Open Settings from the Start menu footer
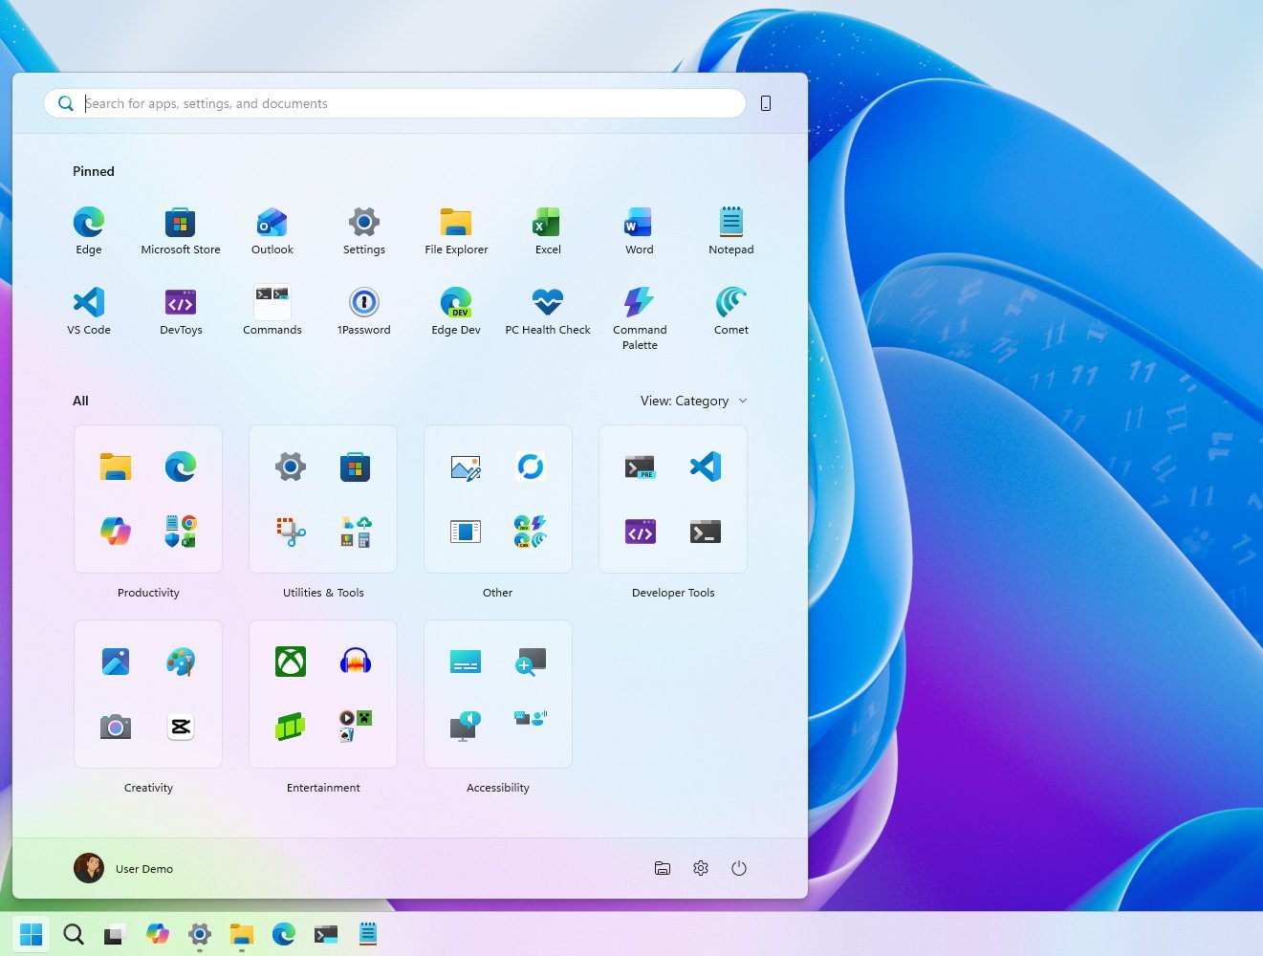 [x=700, y=868]
